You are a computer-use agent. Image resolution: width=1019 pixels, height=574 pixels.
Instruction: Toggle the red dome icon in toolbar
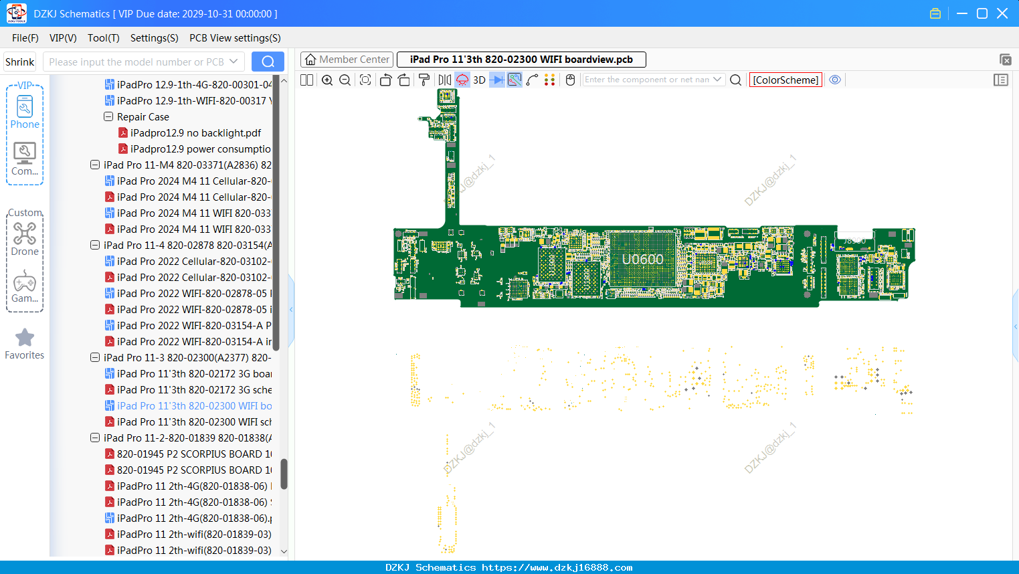tap(462, 80)
